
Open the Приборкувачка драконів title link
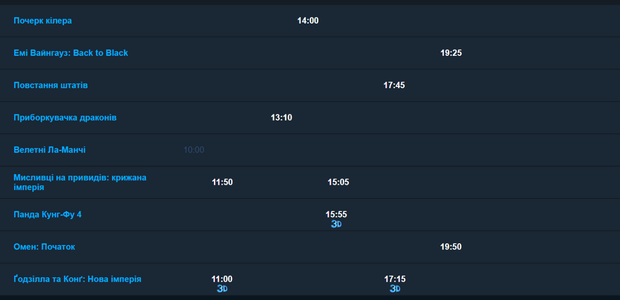(65, 118)
